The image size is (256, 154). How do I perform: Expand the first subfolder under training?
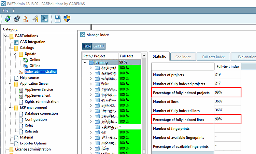(91, 68)
